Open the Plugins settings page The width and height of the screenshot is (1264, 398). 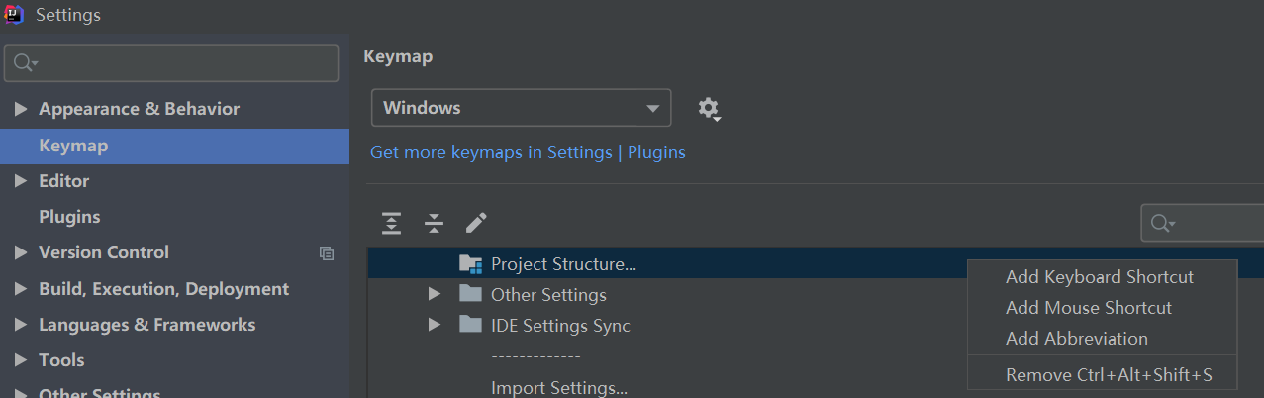(x=69, y=217)
